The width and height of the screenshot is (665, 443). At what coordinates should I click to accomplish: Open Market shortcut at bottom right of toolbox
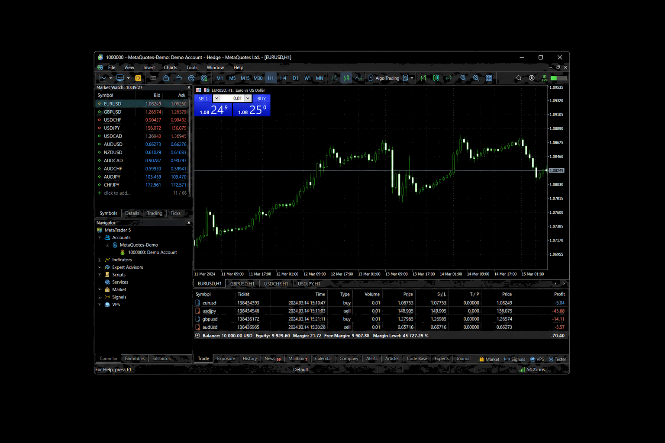(489, 359)
